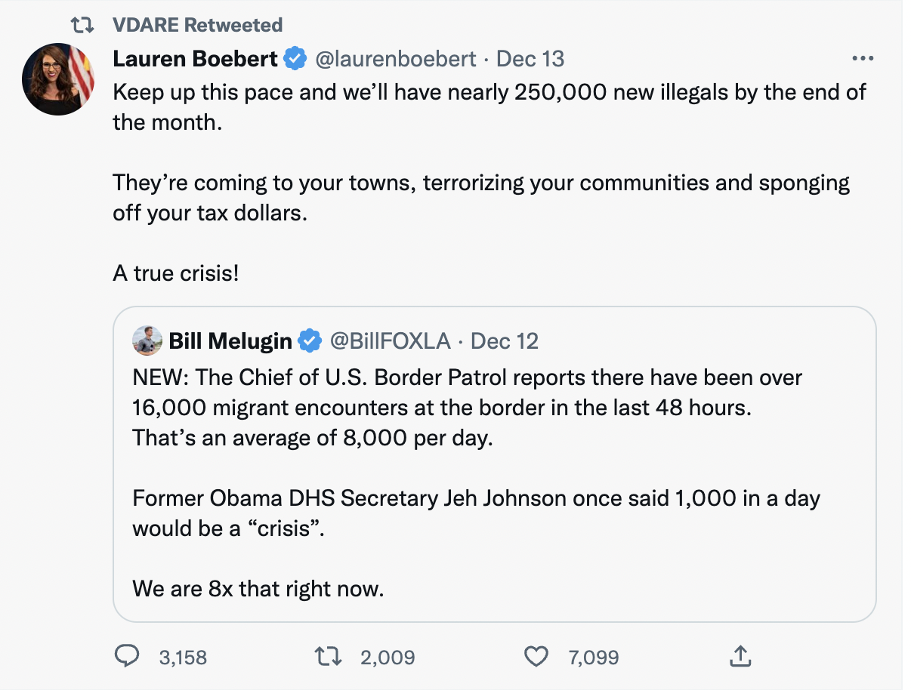Click the Dec 13 tweet timestamp
Viewport: 911px width, 690px height.
click(530, 59)
